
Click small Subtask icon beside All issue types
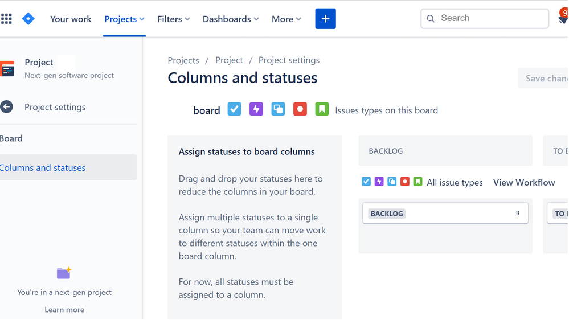click(392, 182)
